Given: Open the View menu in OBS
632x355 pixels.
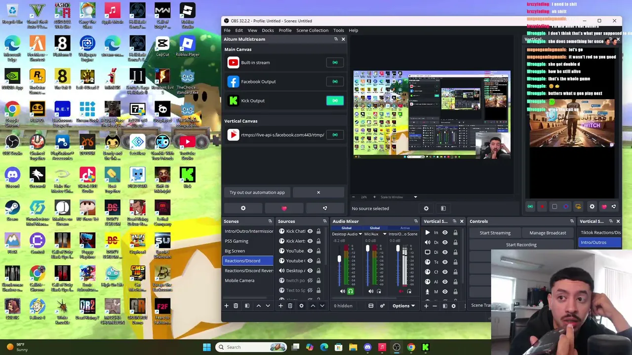Looking at the screenshot, I should click(x=252, y=30).
